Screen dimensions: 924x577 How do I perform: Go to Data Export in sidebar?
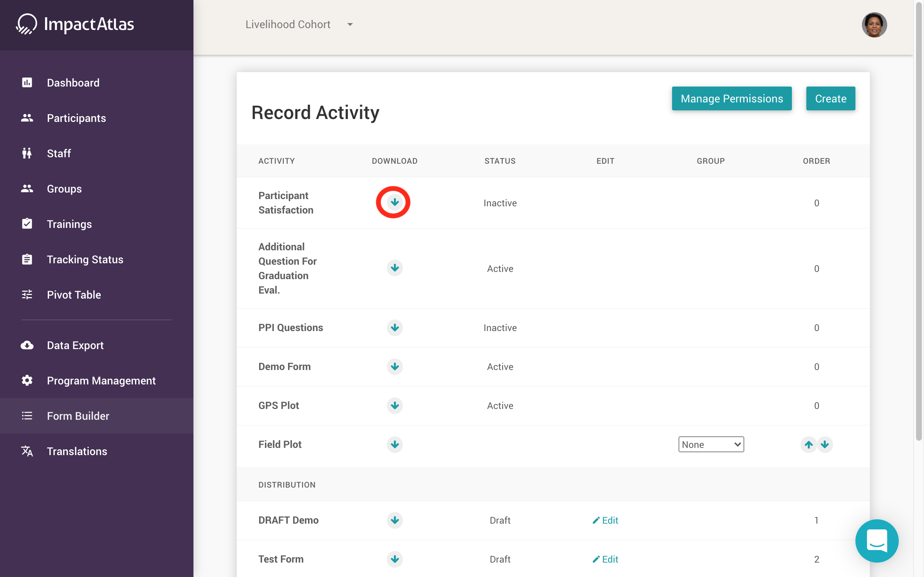[x=75, y=345]
